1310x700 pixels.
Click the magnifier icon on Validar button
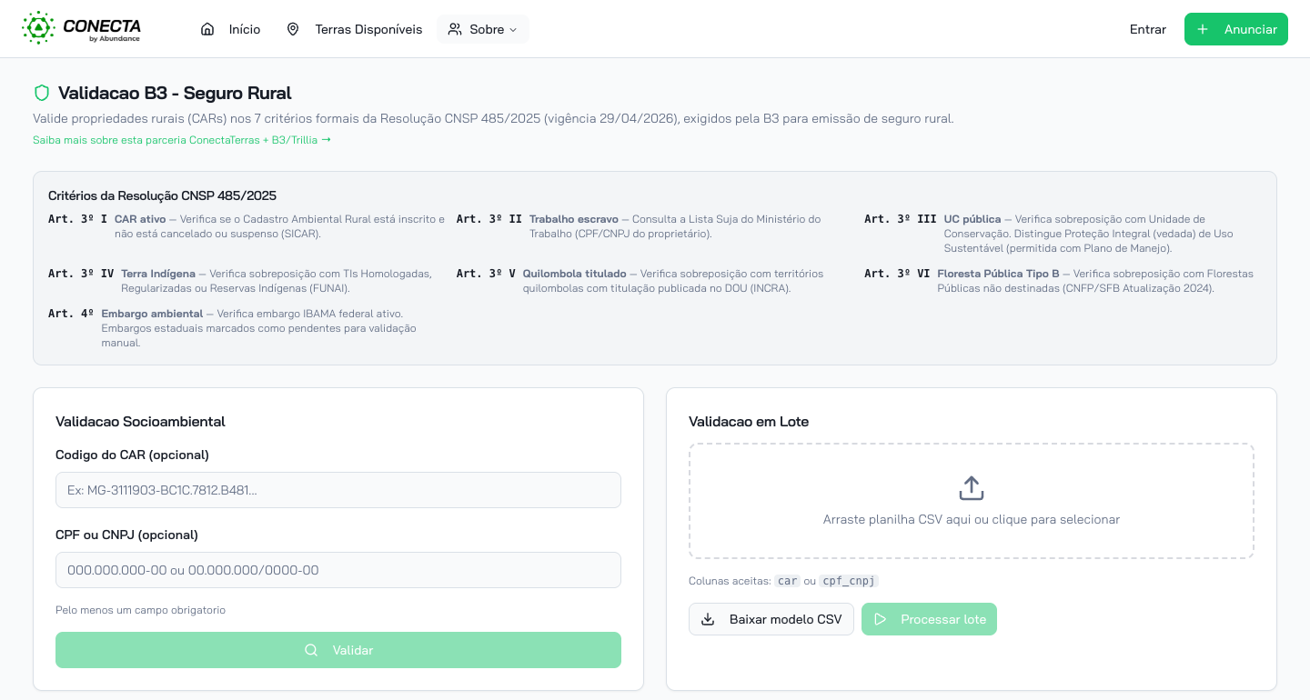(x=311, y=650)
